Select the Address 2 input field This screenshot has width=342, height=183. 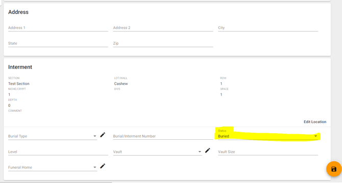point(163,28)
